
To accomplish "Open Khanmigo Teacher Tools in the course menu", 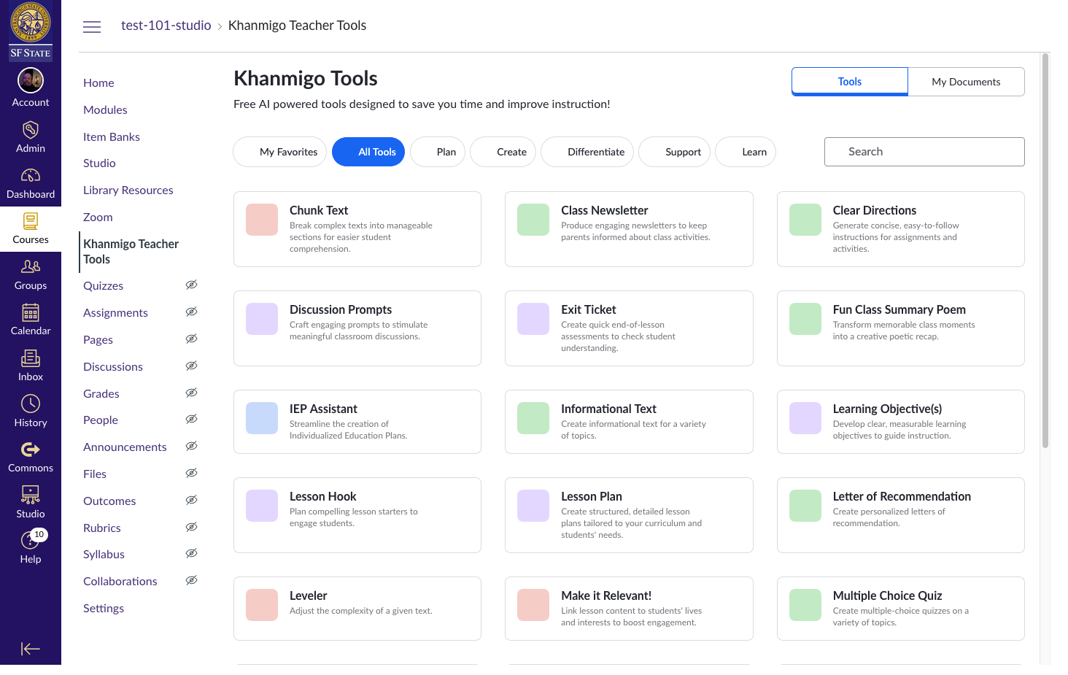I will pyautogui.click(x=131, y=252).
